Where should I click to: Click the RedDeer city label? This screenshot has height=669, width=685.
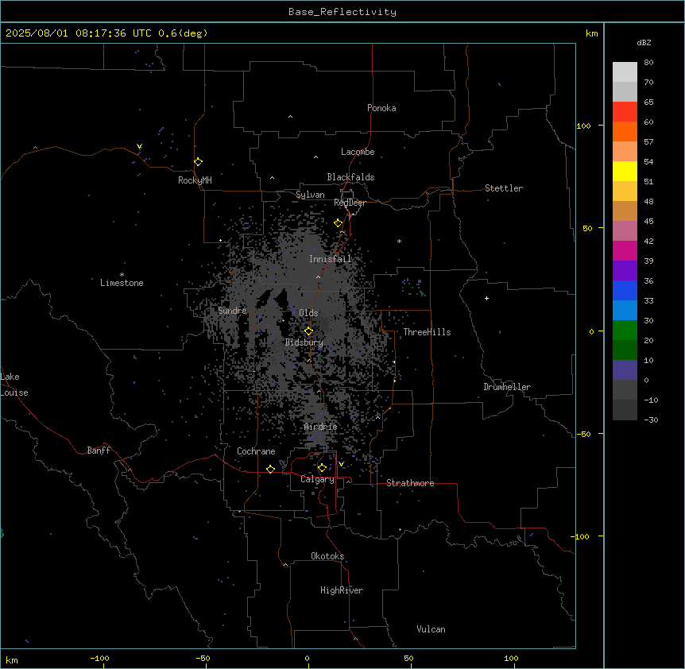(350, 203)
